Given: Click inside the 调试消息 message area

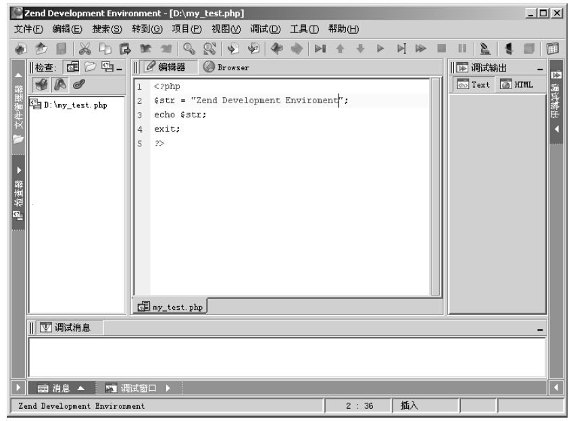Looking at the screenshot, I should pos(287,358).
